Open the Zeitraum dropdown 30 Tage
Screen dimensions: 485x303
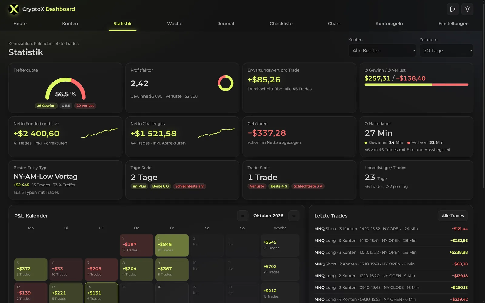point(446,51)
